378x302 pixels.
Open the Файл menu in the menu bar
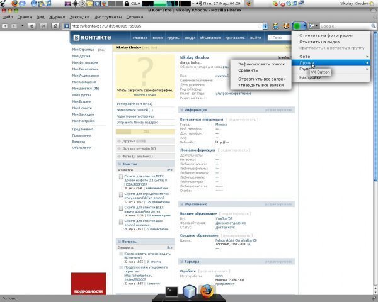(8, 17)
